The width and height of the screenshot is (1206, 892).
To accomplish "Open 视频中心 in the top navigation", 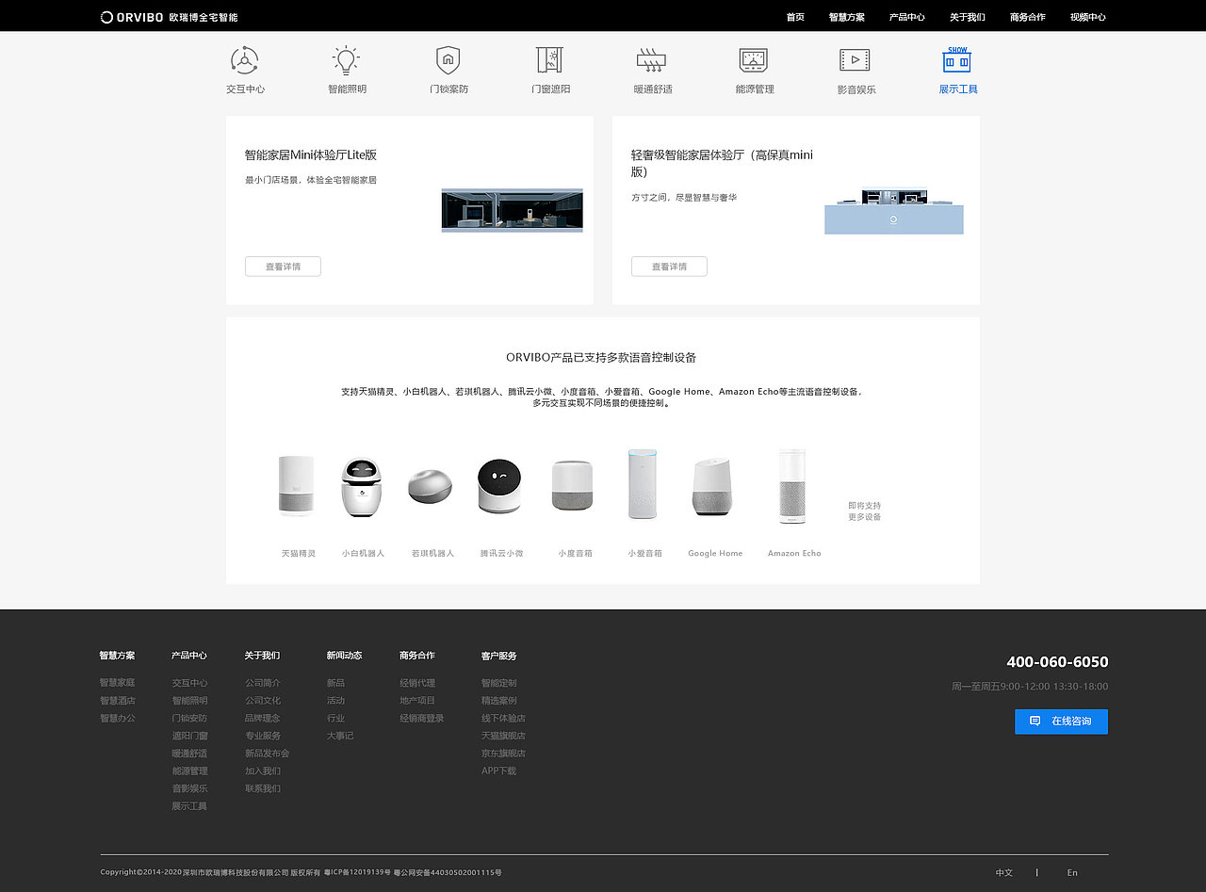I will click(x=1087, y=17).
